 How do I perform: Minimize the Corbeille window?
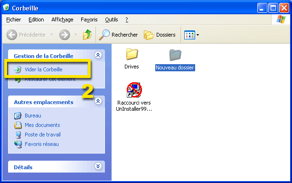262,8
